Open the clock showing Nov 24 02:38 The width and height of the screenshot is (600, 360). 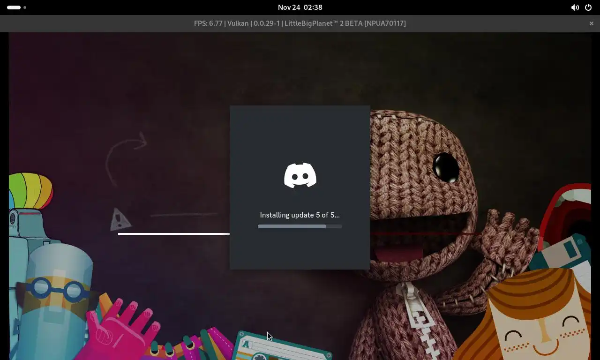click(300, 7)
